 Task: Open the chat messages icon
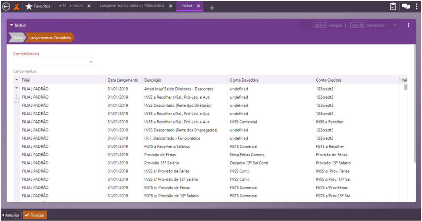pos(405,6)
